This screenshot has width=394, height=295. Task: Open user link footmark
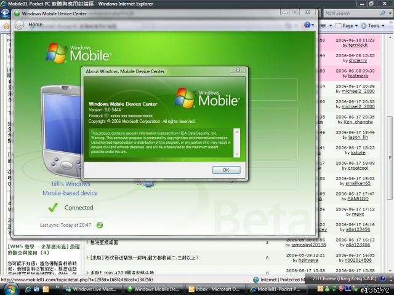click(x=358, y=76)
